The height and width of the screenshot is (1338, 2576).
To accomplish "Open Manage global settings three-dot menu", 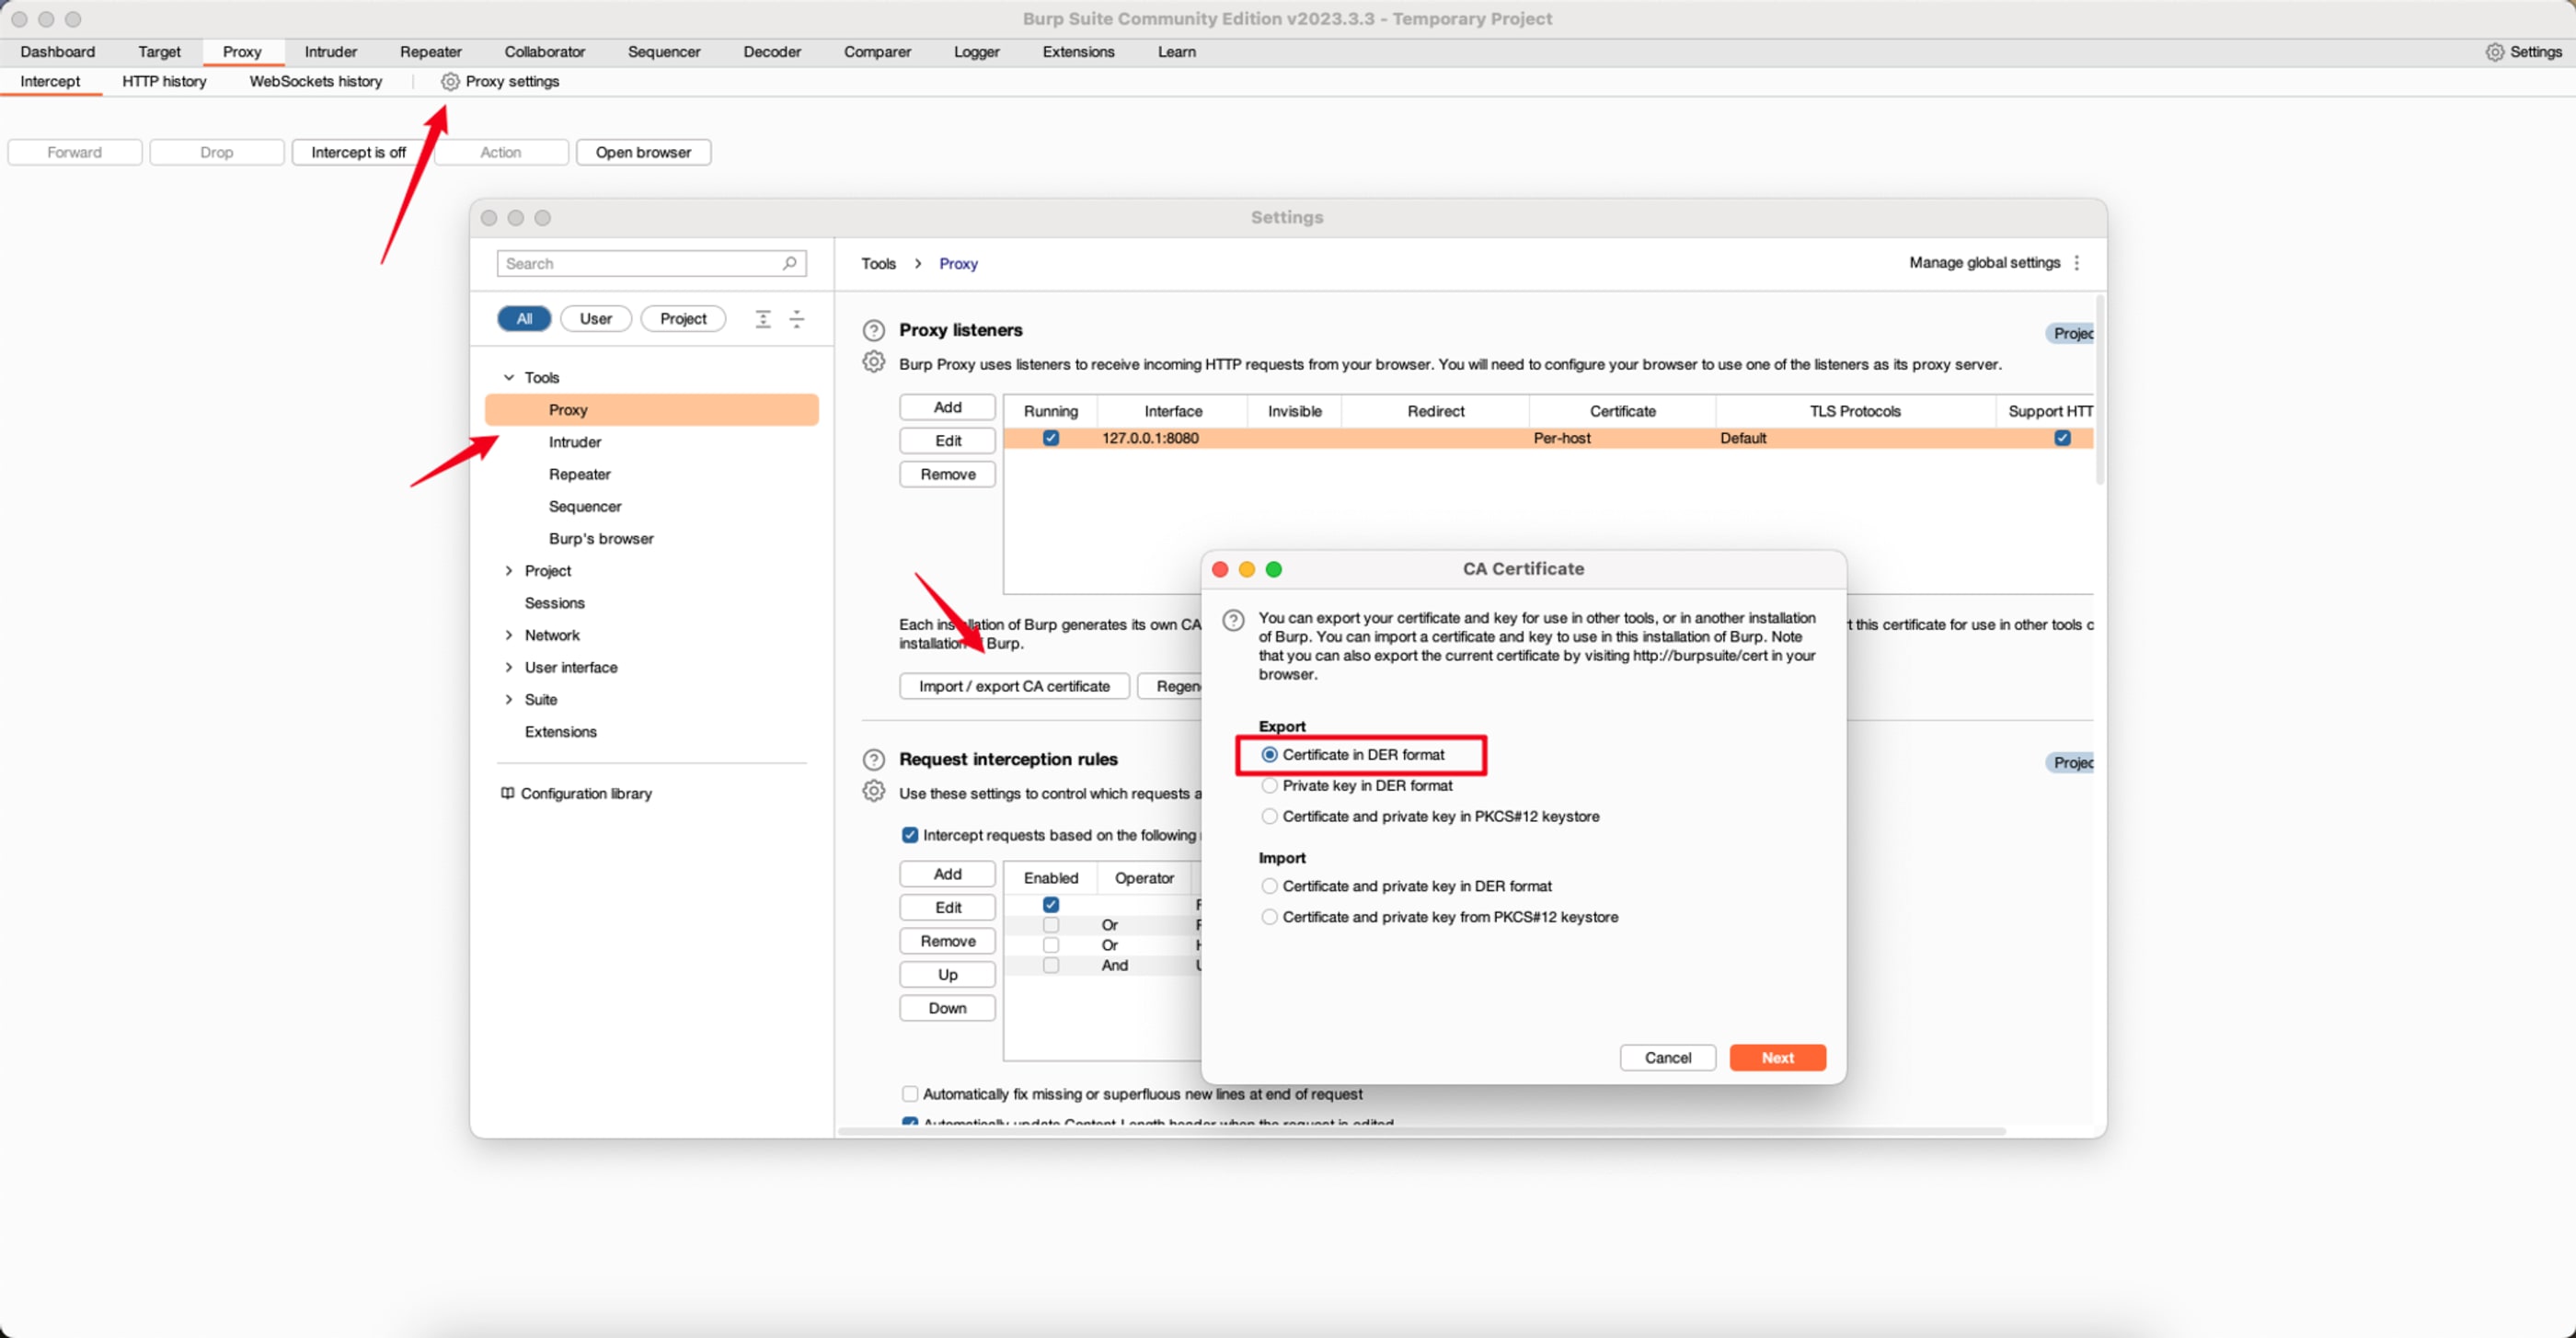I will (2077, 263).
